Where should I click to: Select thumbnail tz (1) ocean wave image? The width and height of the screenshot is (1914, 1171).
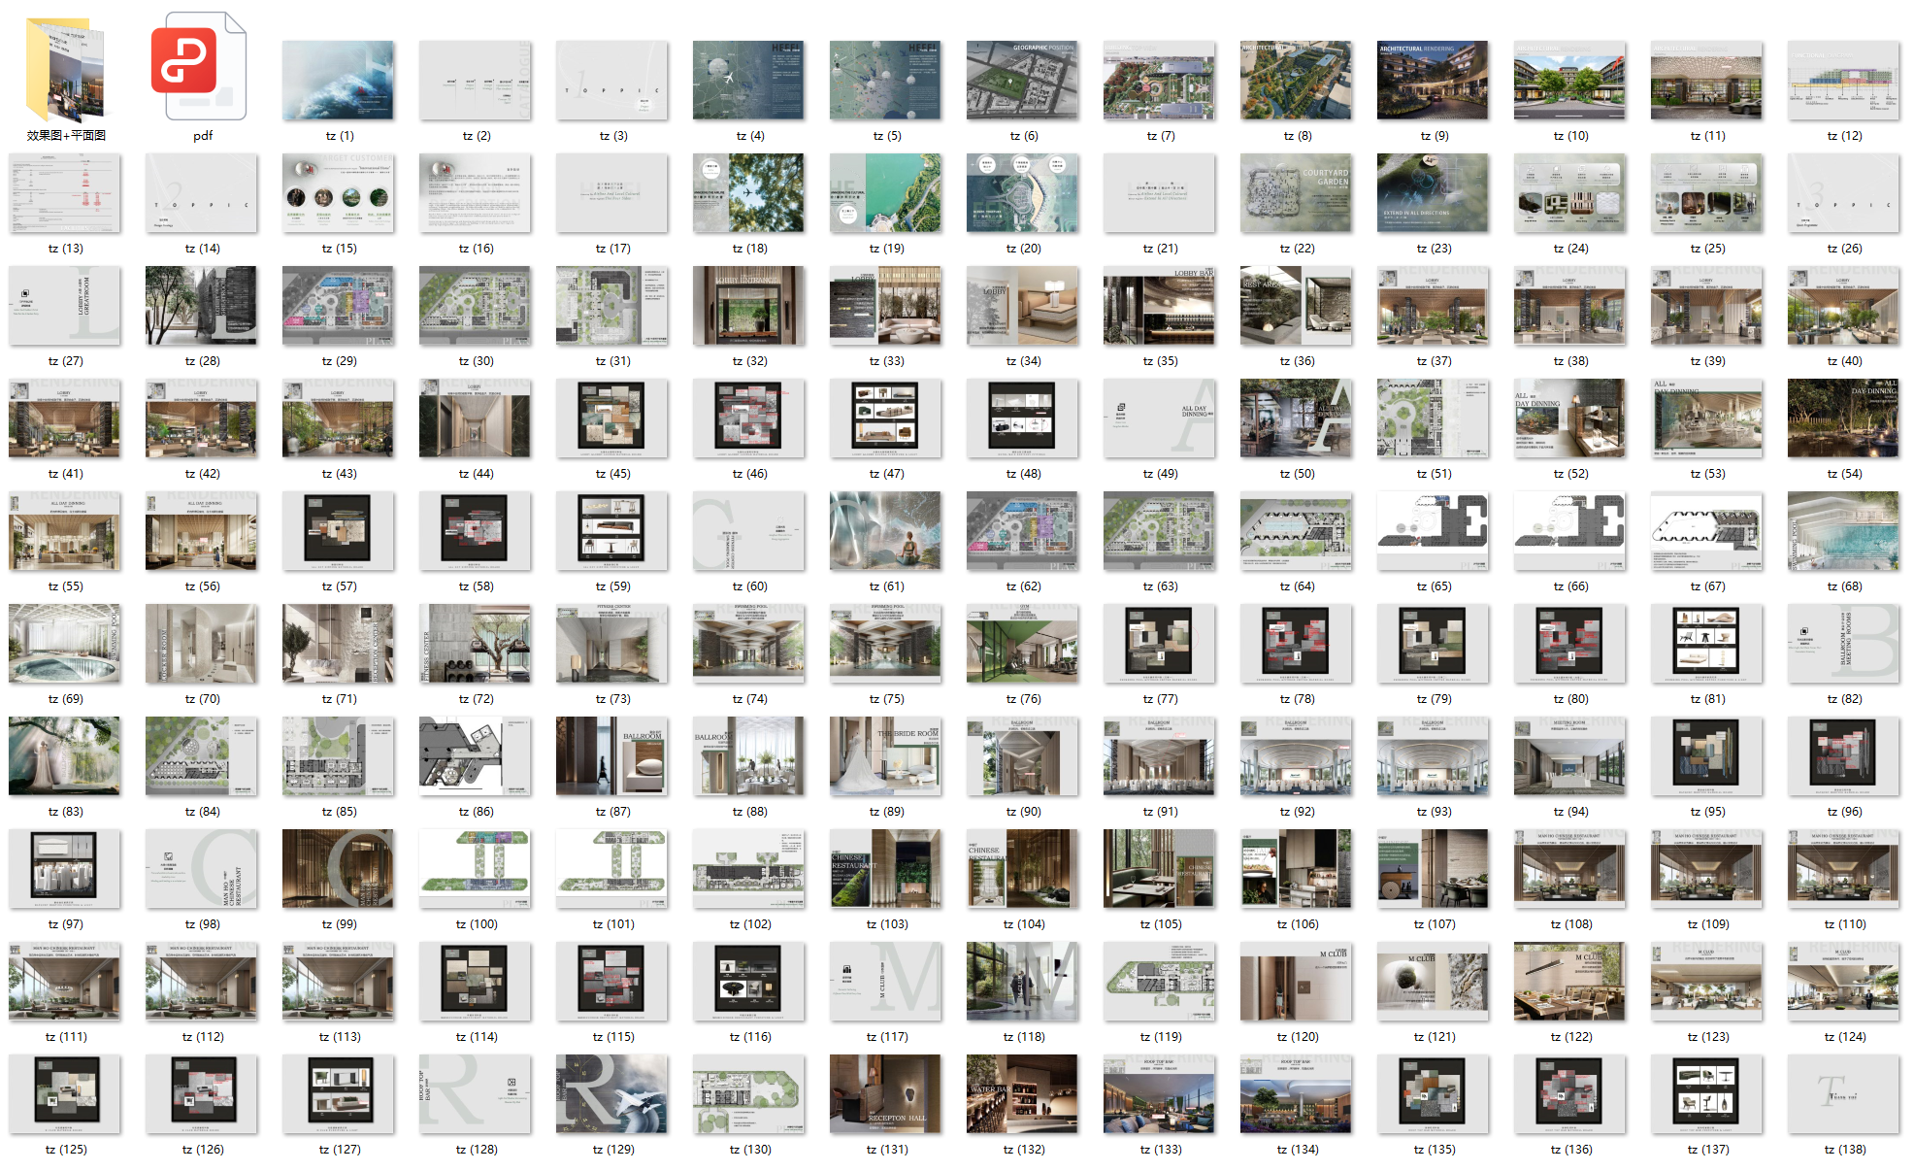(x=338, y=80)
